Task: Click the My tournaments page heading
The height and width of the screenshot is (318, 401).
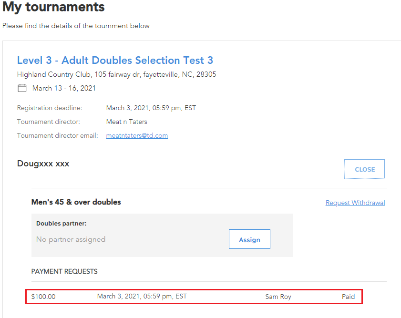Action: (53, 7)
